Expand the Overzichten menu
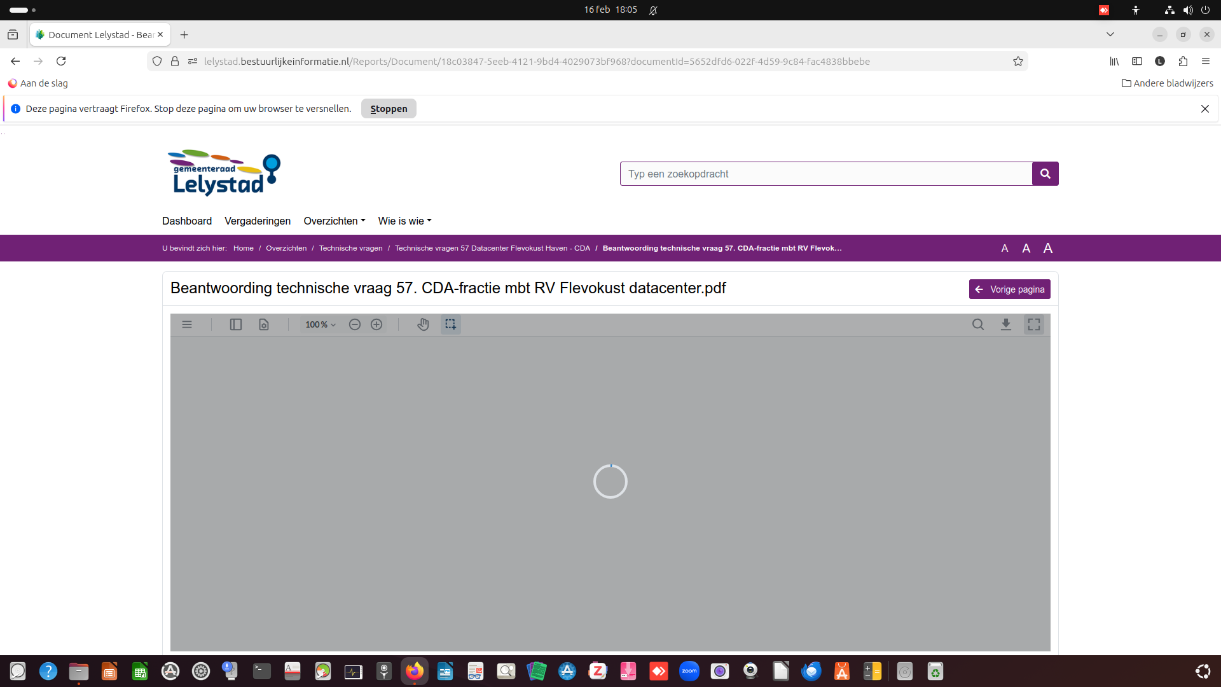This screenshot has width=1221, height=687. [334, 221]
